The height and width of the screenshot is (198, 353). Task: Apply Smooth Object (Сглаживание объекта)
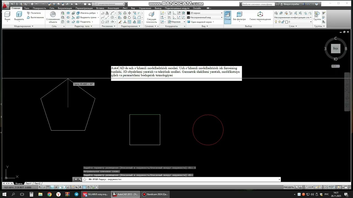[53, 17]
